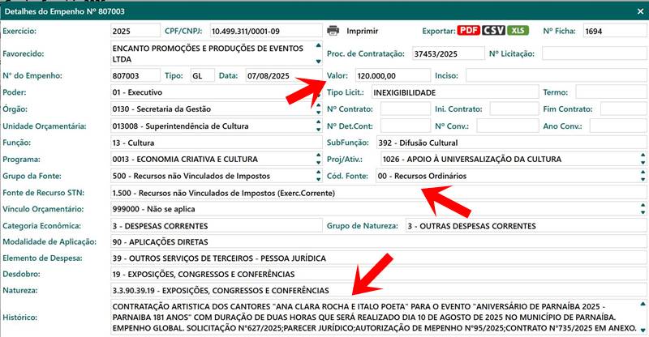Image resolution: width=649 pixels, height=337 pixels.
Task: Close the Detalhes do Empenho dialog
Action: tap(636, 9)
